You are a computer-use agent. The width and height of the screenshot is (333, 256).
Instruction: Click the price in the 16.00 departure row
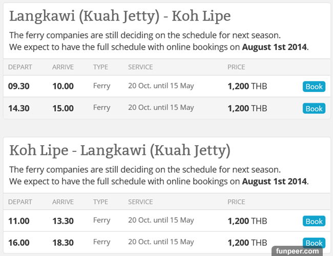[247, 243]
